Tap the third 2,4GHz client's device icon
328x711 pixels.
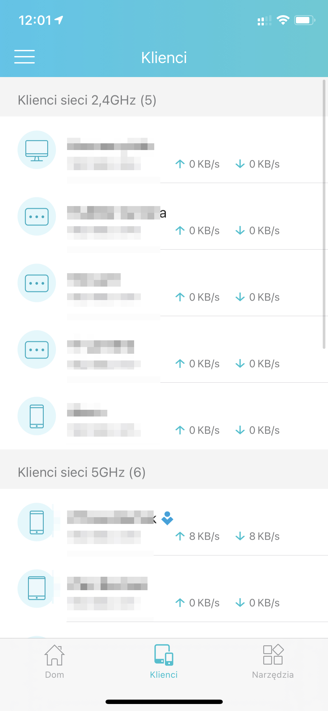[x=37, y=283]
